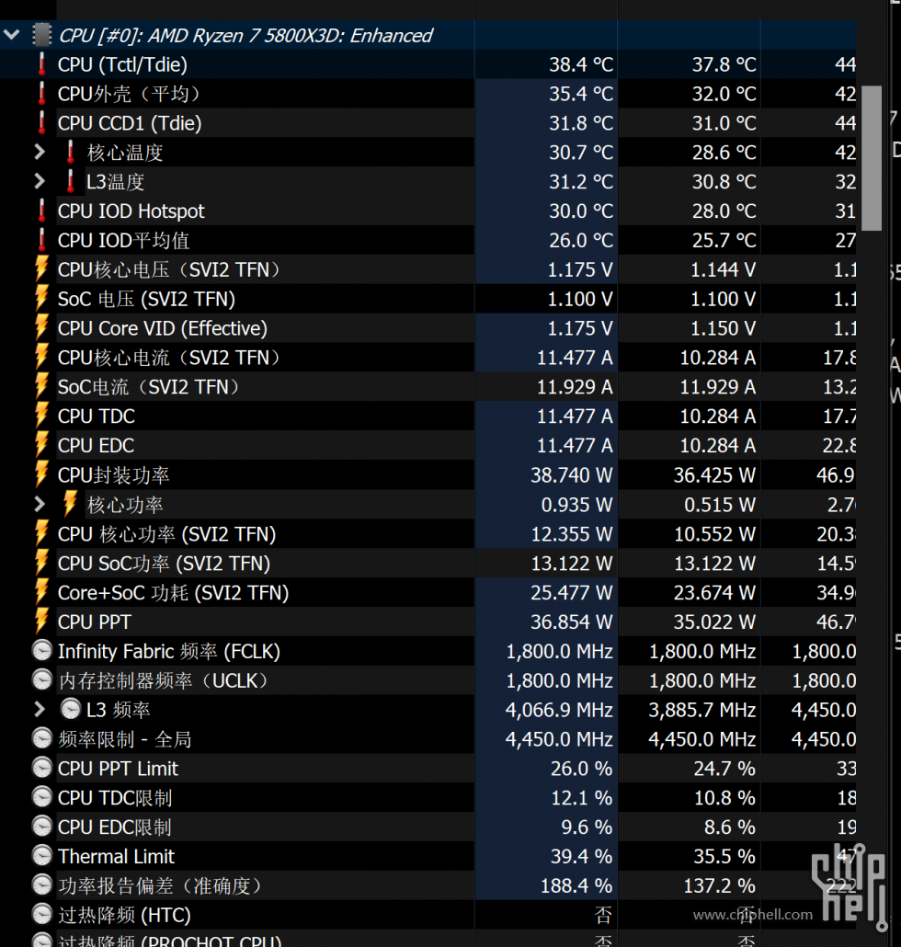
Task: Select the 内存控制器频率（UCLK） label
Action: click(x=164, y=680)
